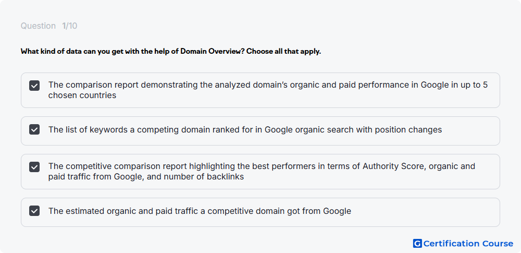521x253 pixels.
Task: Open the Certification Course link text
Action: (x=468, y=244)
